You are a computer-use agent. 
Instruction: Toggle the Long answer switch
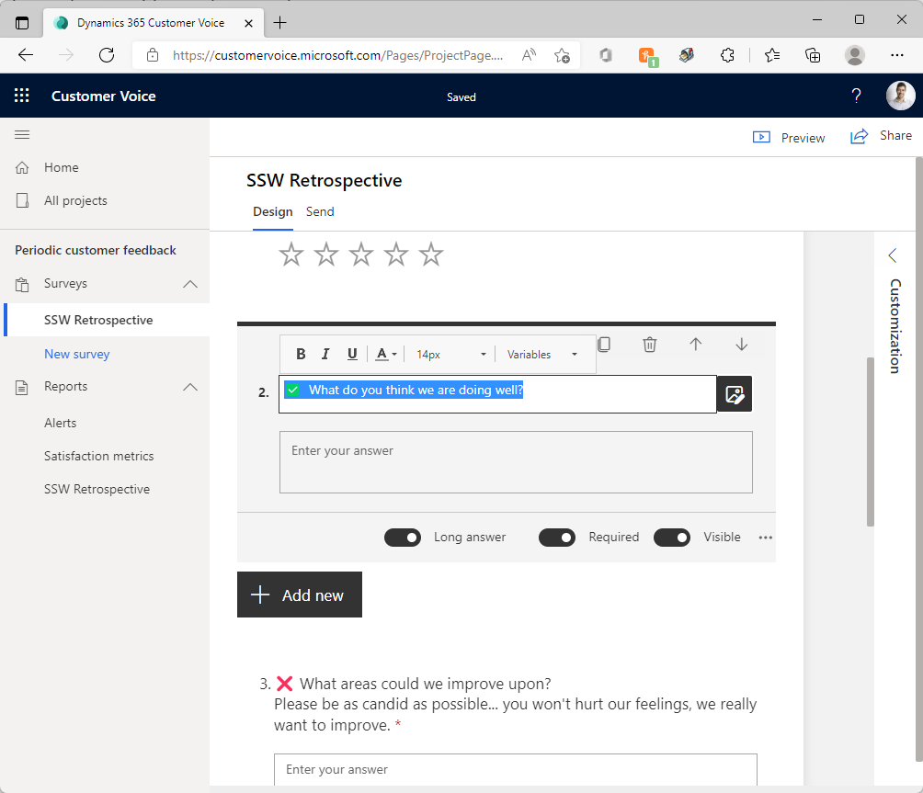pyautogui.click(x=403, y=538)
